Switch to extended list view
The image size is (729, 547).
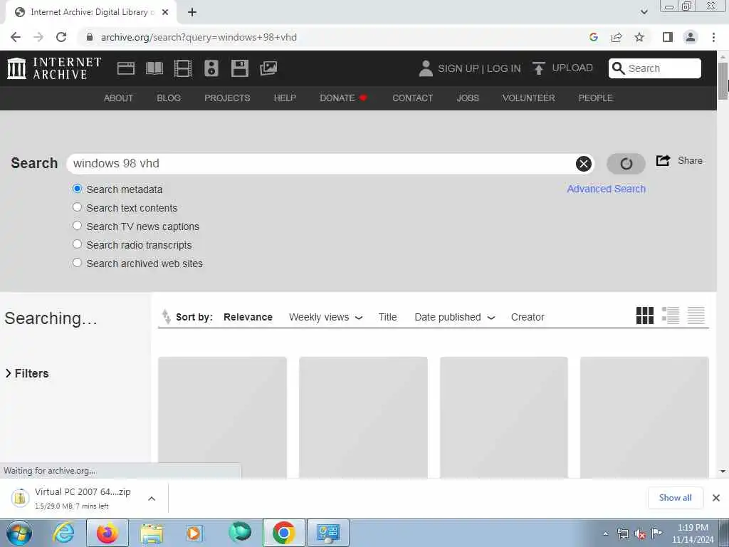[x=671, y=316]
